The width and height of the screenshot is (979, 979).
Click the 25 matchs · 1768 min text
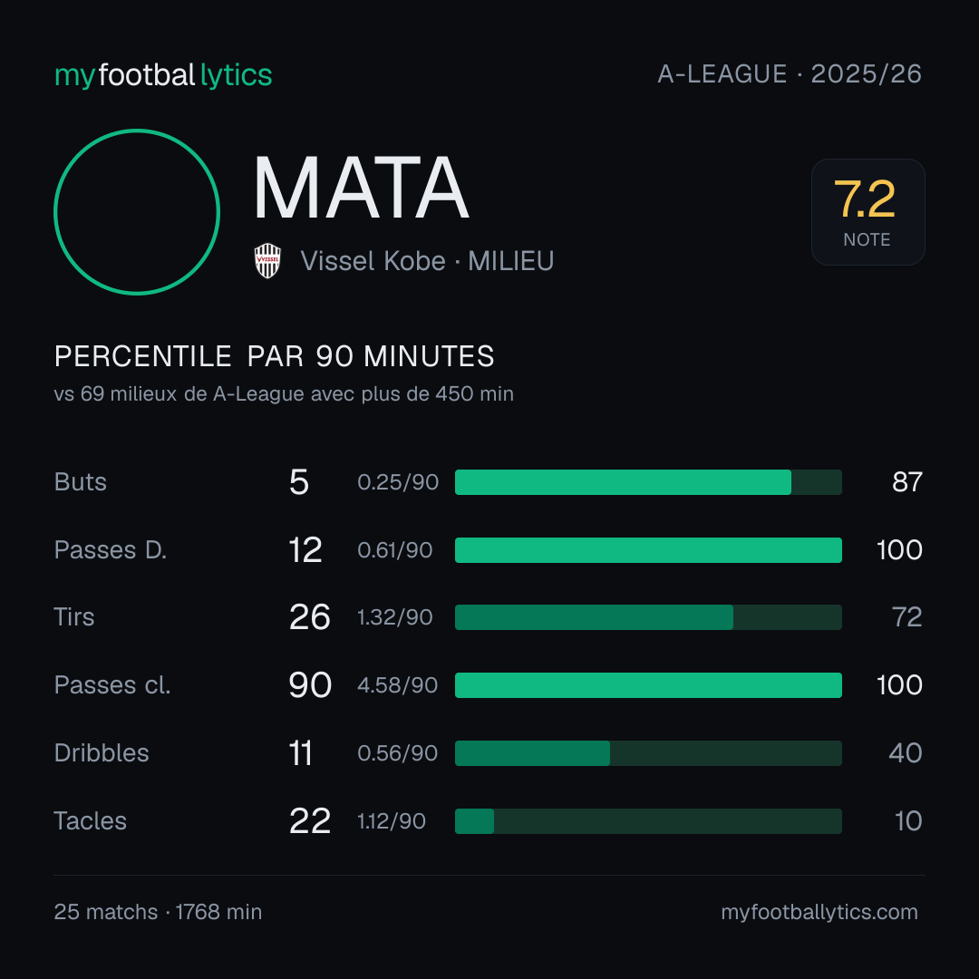click(x=158, y=912)
